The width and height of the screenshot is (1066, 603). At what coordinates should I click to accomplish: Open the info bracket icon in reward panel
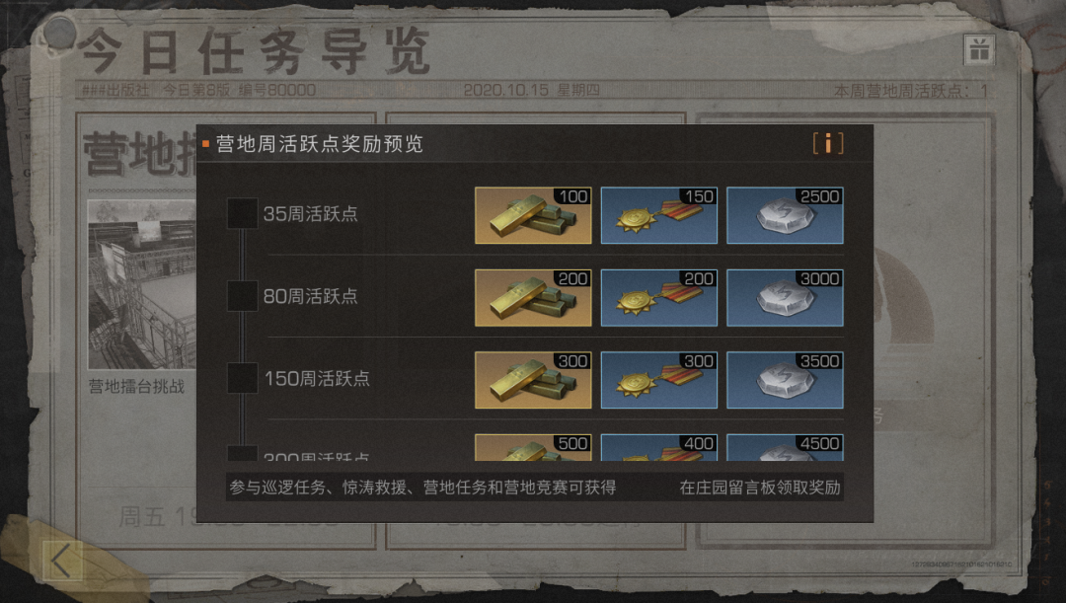pos(828,143)
